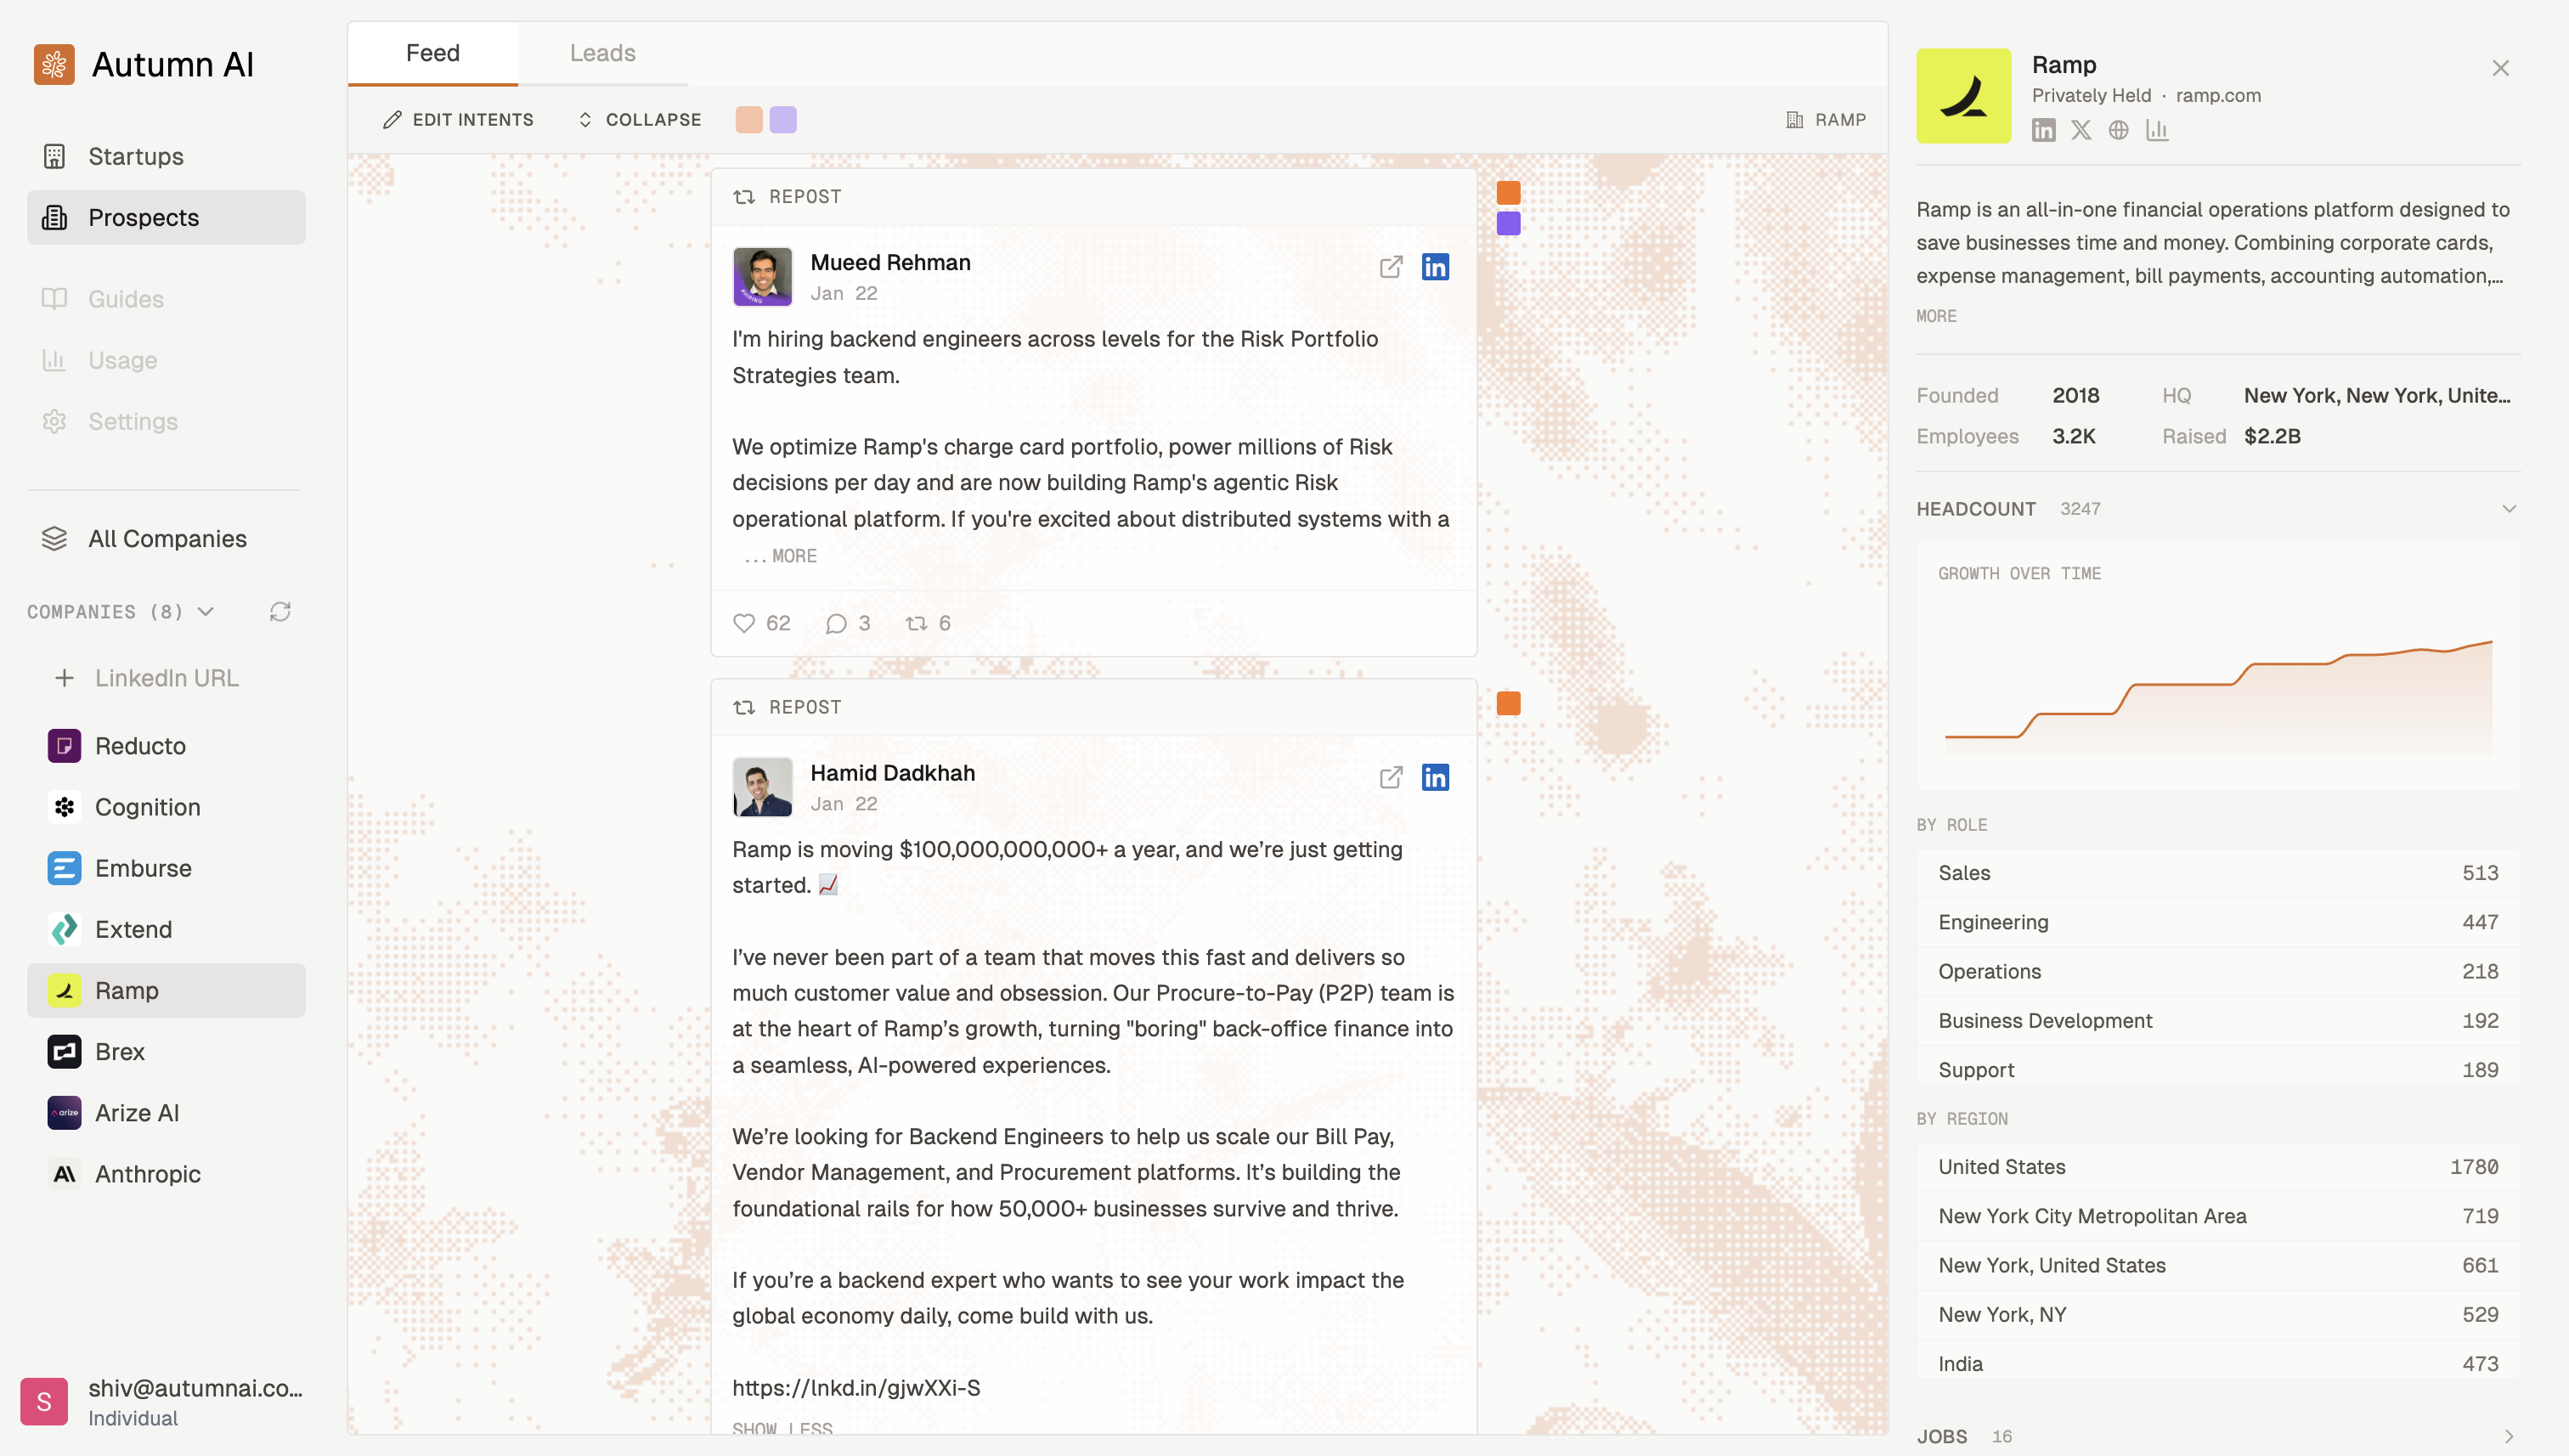Toggle the purple intent filter swatch
Screen dimensions: 2569x1456
pos(783,120)
